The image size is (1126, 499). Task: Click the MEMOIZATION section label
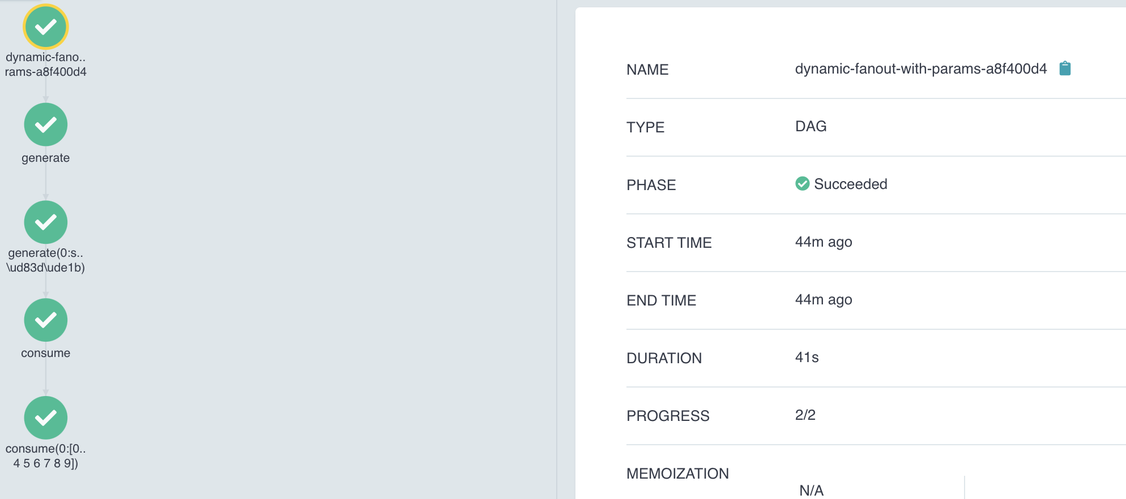[677, 473]
